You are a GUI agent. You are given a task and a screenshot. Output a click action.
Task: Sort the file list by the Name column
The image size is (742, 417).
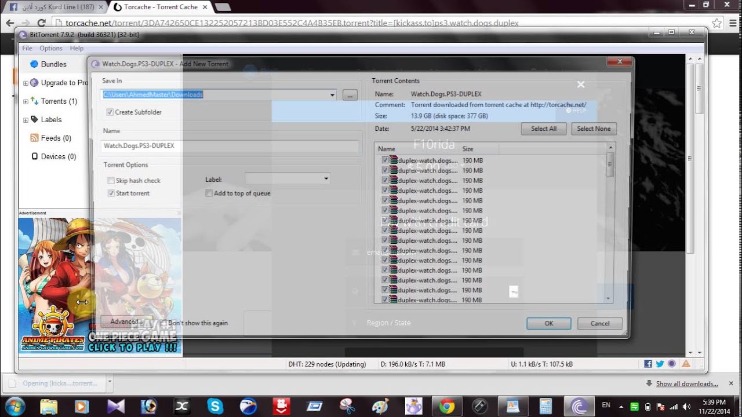[x=417, y=149]
